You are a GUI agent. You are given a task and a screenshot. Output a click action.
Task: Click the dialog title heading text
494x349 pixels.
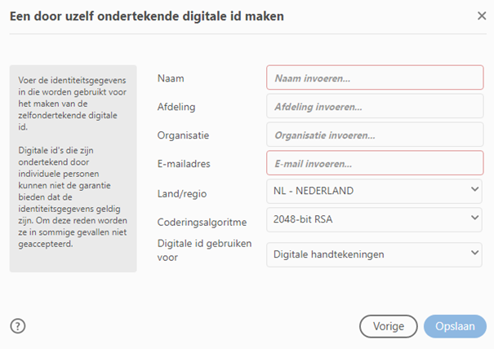pos(147,16)
